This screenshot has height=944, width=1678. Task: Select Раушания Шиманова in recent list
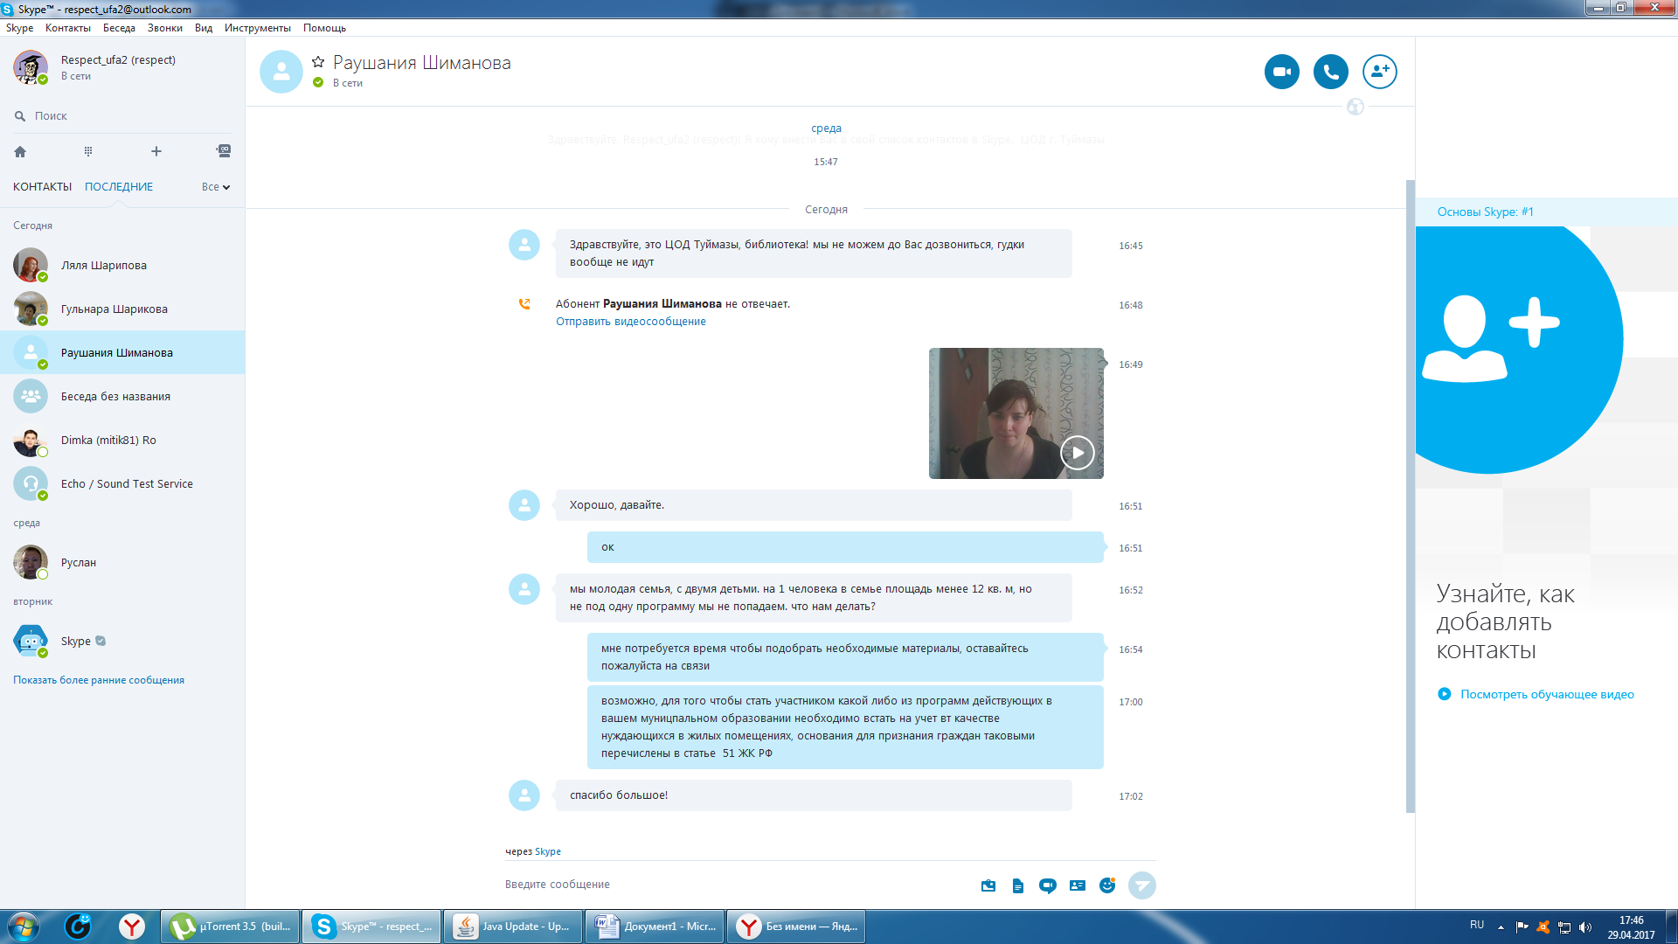[122, 353]
